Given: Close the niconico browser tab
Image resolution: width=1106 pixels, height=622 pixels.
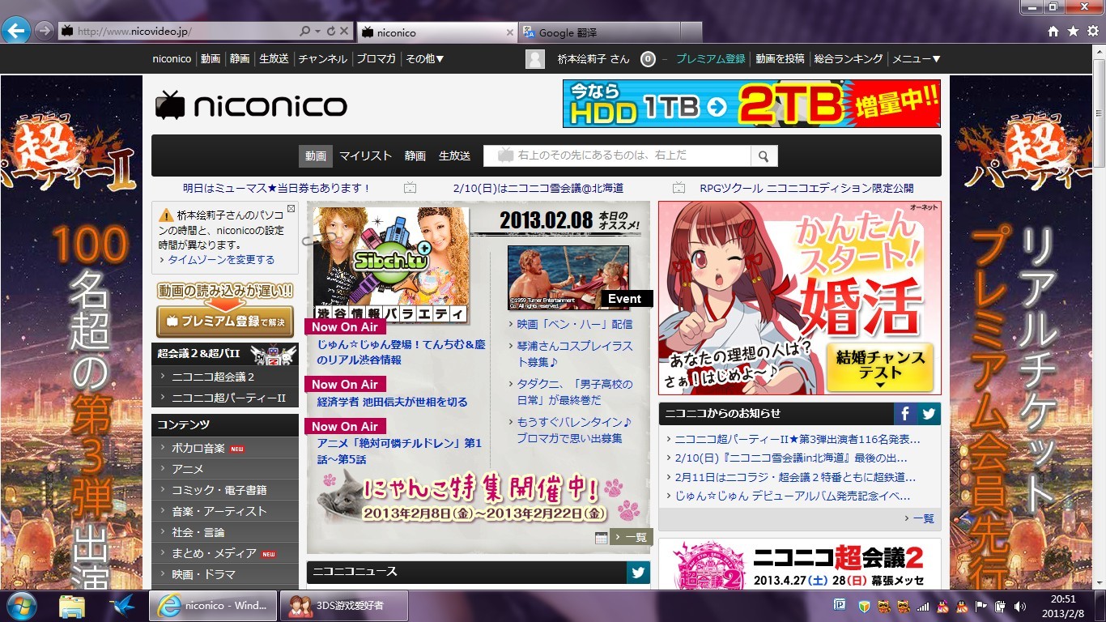Looking at the screenshot, I should click(510, 32).
